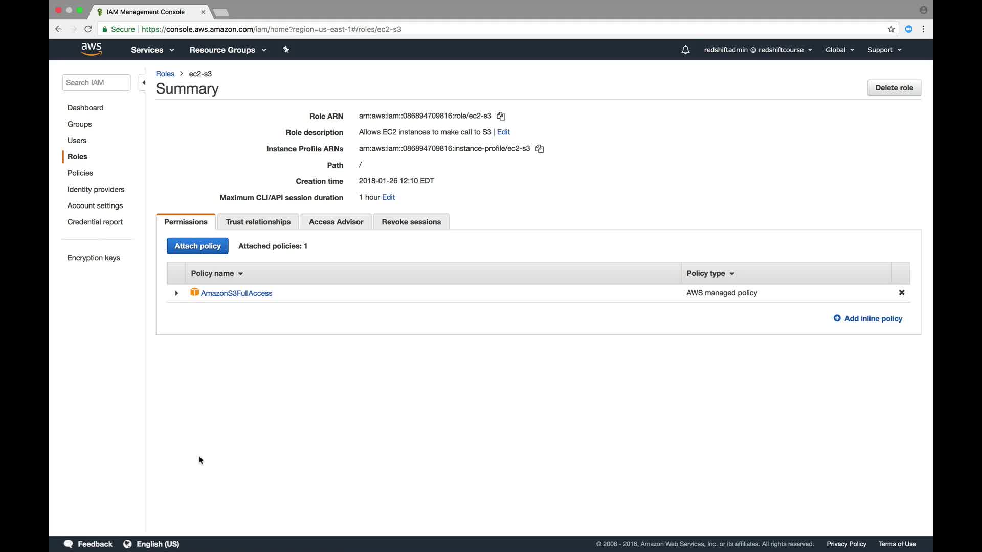Image resolution: width=982 pixels, height=552 pixels.
Task: Open the notifications bell
Action: pyautogui.click(x=685, y=50)
